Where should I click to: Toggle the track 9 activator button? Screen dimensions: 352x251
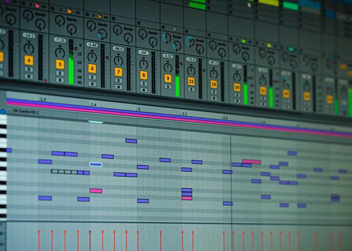pos(168,78)
